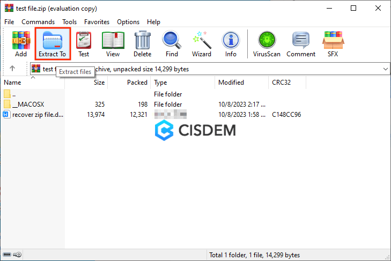
Task: Sort by the Type column header
Action: [x=183, y=83]
